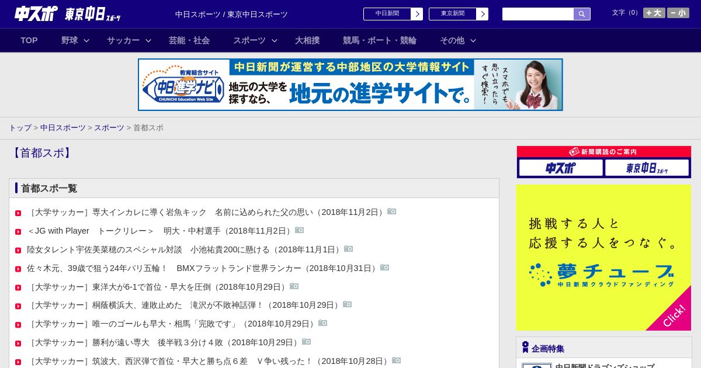
Task: Click camera icon beside 岩魚キック article
Action: click(392, 211)
